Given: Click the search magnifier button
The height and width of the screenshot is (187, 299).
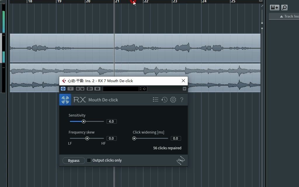Looking at the screenshot, I should pos(284,8).
